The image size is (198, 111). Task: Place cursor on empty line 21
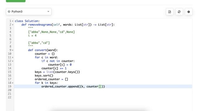[x=103, y=94]
